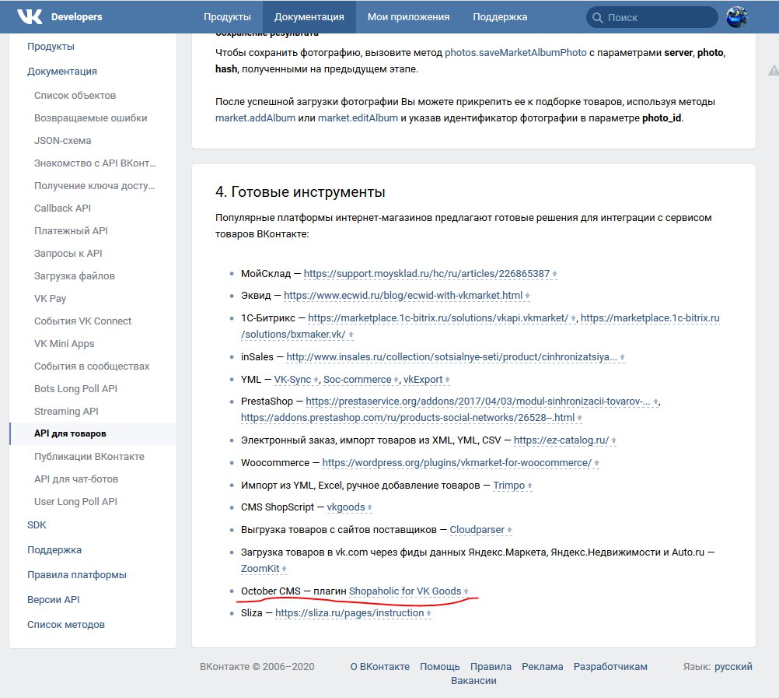Viewport: 779px width, 698px height.
Task: Go to Мои приложения in header
Action: [408, 16]
